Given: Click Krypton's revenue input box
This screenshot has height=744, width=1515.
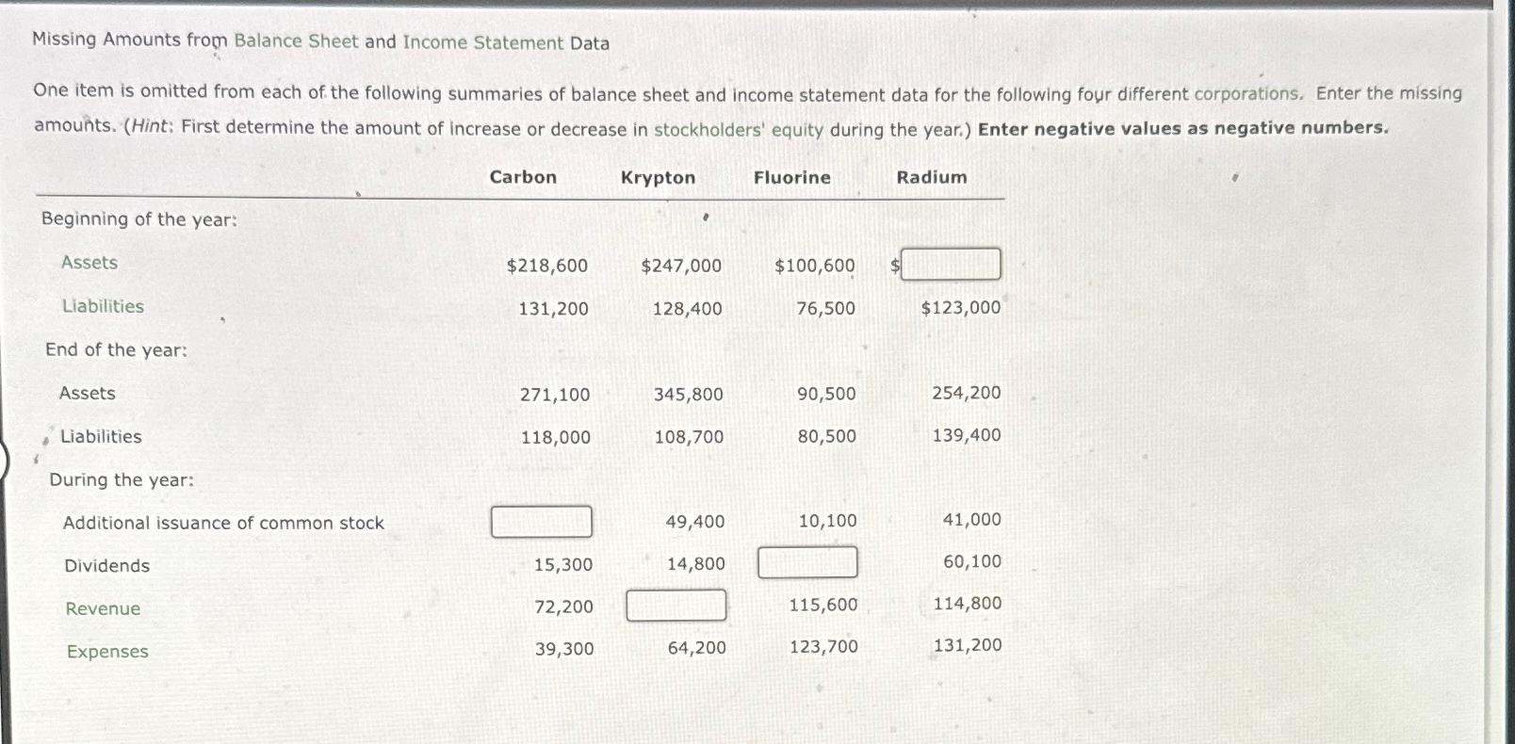Looking at the screenshot, I should pos(676,605).
